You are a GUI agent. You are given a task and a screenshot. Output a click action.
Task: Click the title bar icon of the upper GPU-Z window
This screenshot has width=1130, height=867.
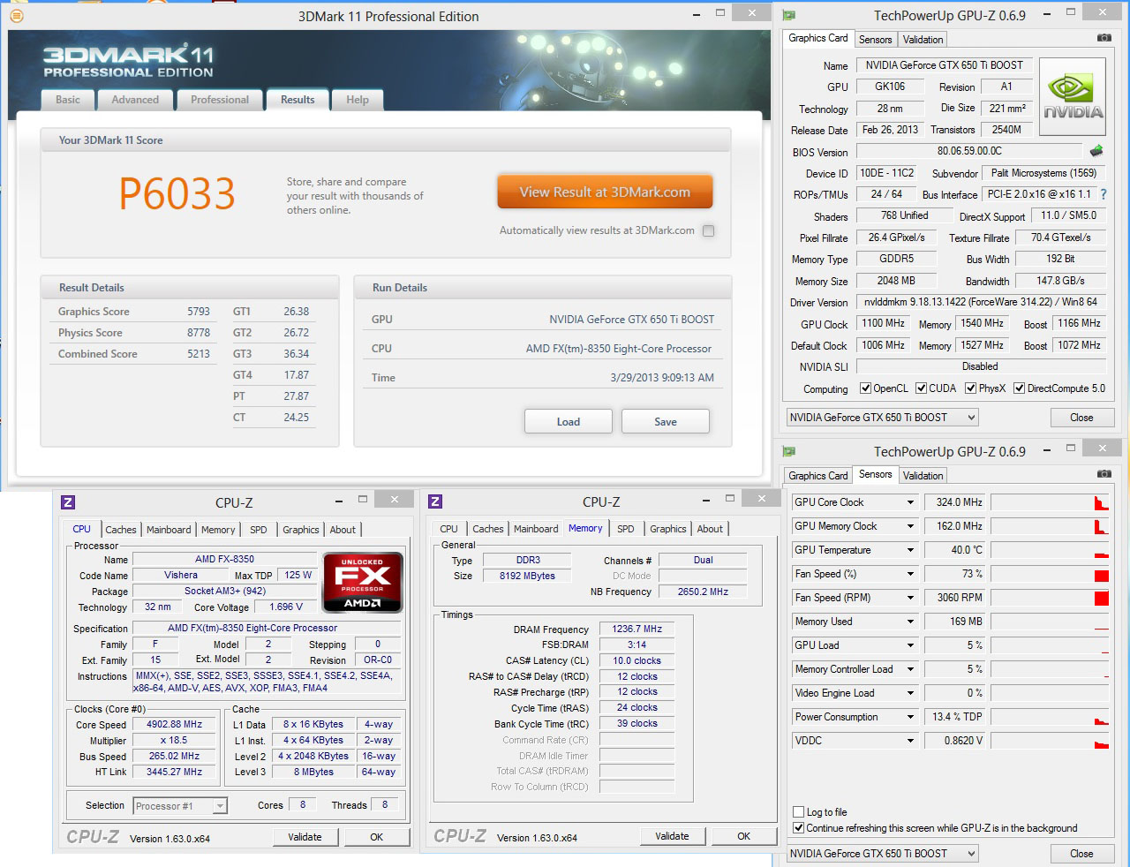(x=789, y=15)
